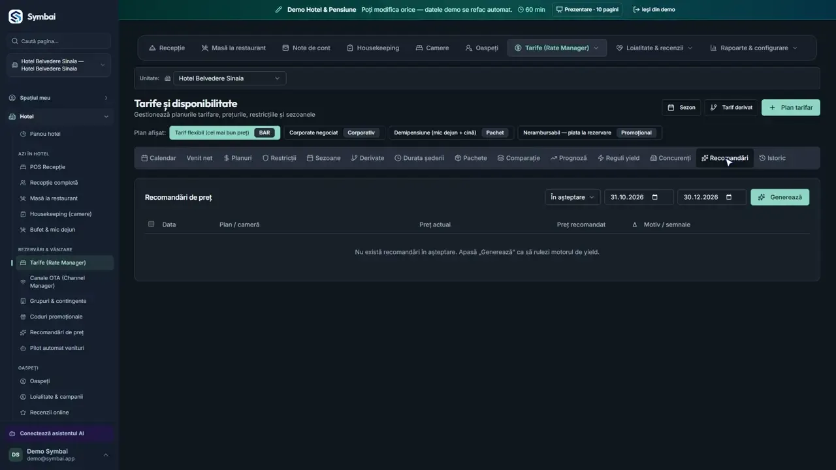Click the Canale OTA channel manager icon
Viewport: 836px width, 470px height.
(x=24, y=282)
